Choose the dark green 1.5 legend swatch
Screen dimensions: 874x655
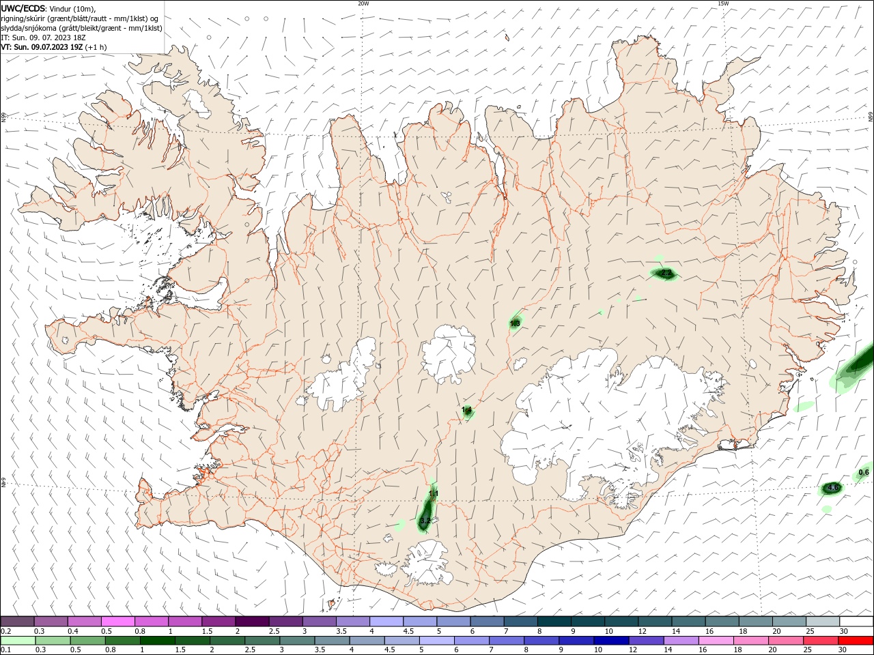(193, 641)
